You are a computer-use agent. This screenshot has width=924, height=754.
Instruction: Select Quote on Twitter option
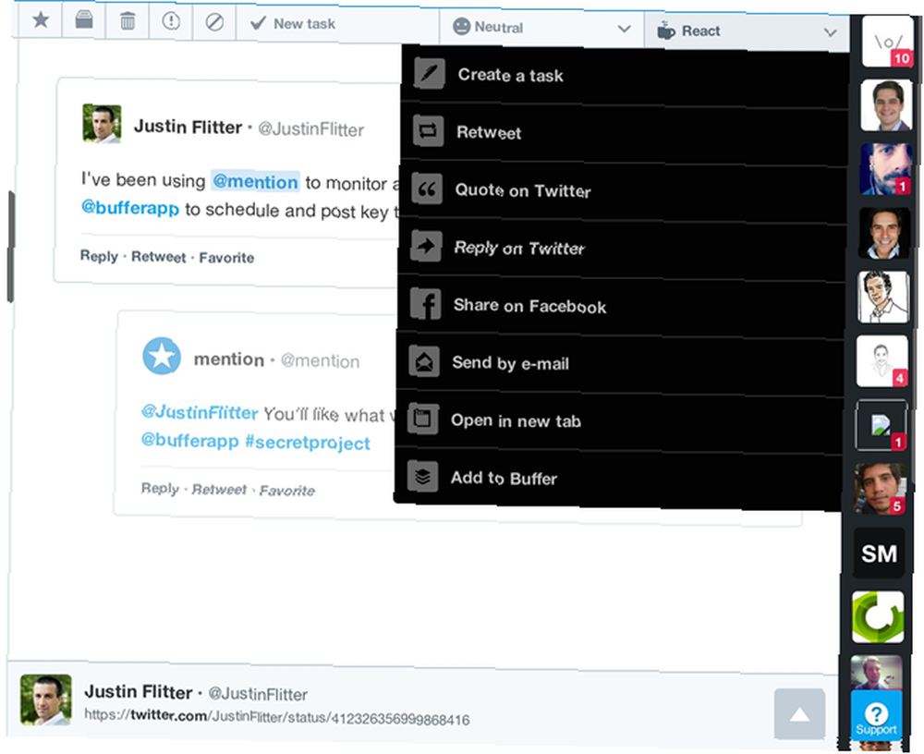622,191
